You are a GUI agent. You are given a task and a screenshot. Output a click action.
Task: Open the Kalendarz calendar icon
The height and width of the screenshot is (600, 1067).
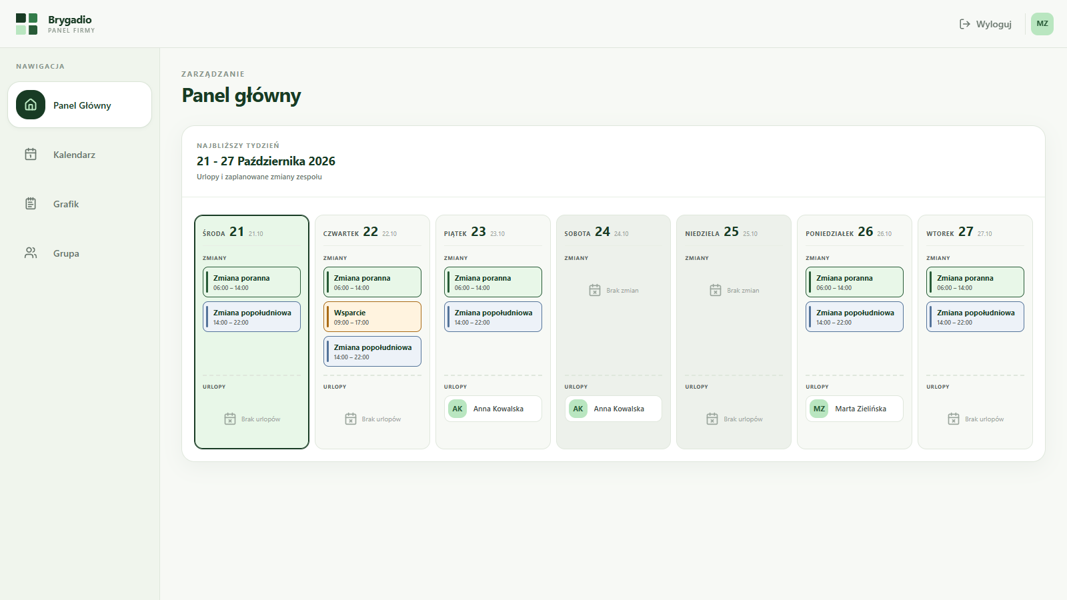(31, 154)
